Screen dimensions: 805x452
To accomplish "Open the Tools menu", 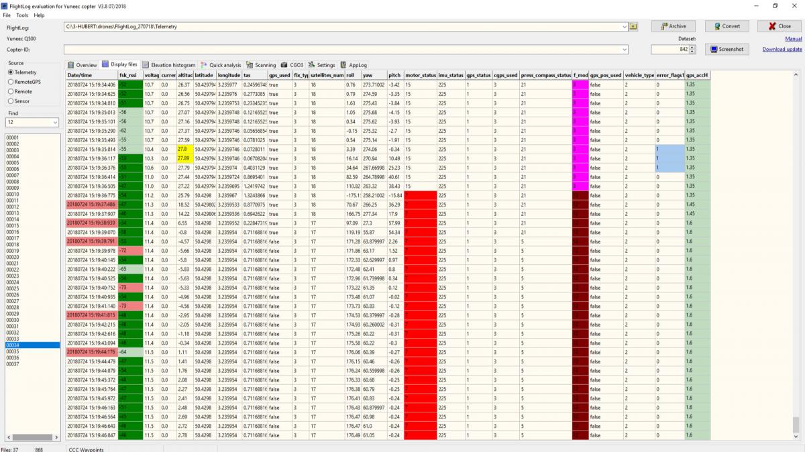I will [22, 15].
